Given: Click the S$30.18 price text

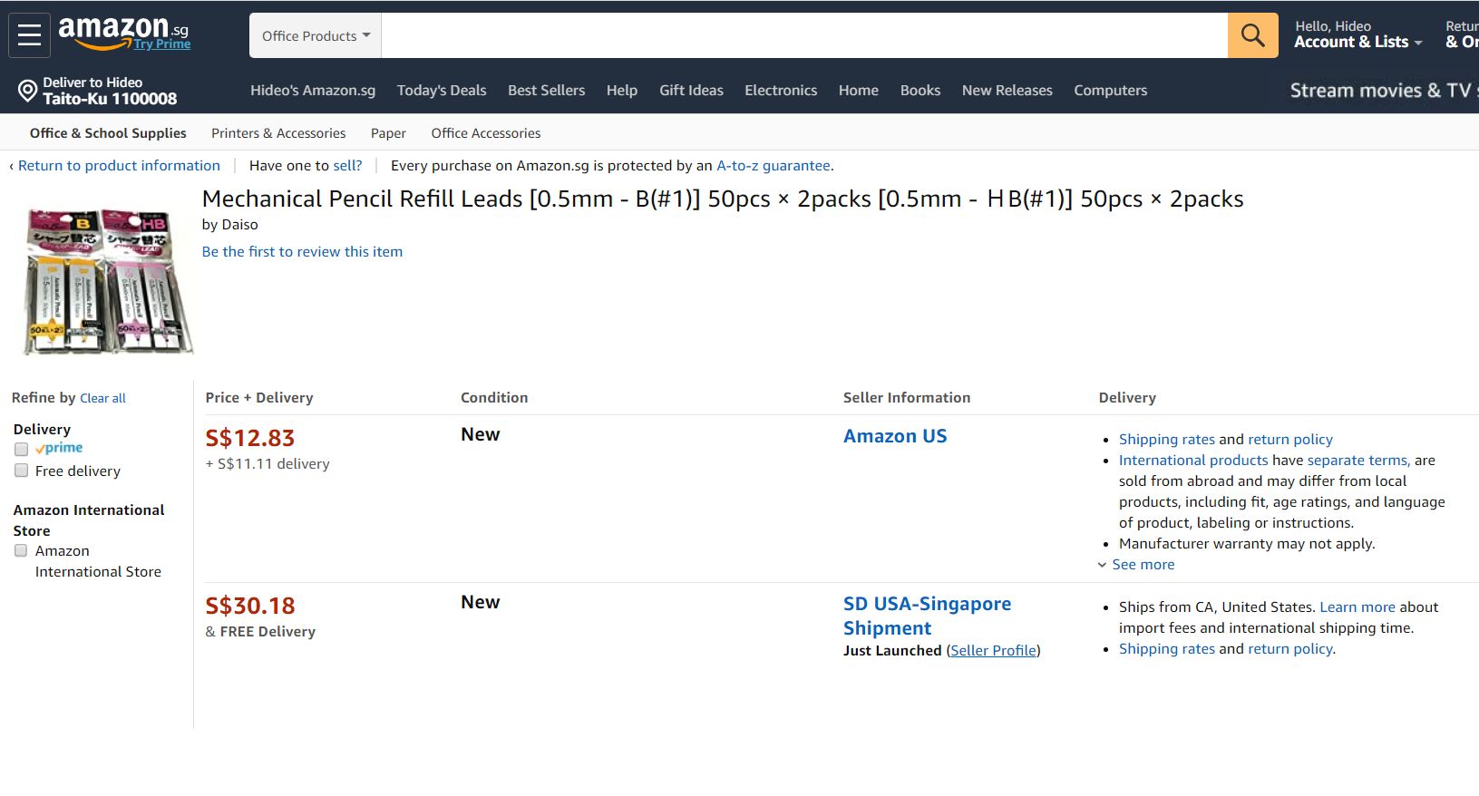Looking at the screenshot, I should point(250,606).
